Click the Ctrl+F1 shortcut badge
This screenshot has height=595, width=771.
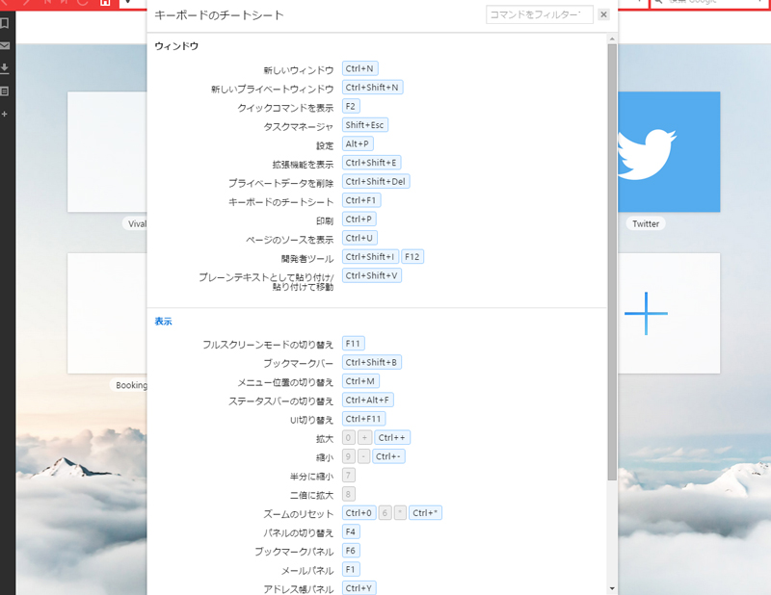click(x=361, y=200)
